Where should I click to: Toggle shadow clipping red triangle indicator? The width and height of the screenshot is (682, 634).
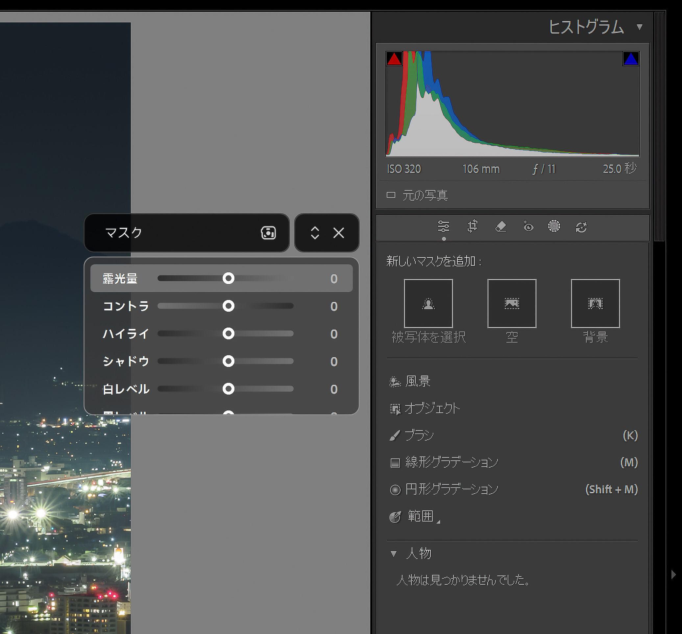click(x=394, y=59)
